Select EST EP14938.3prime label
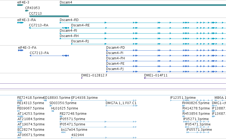This screenshot has width=226, height=139. pos(84,98)
